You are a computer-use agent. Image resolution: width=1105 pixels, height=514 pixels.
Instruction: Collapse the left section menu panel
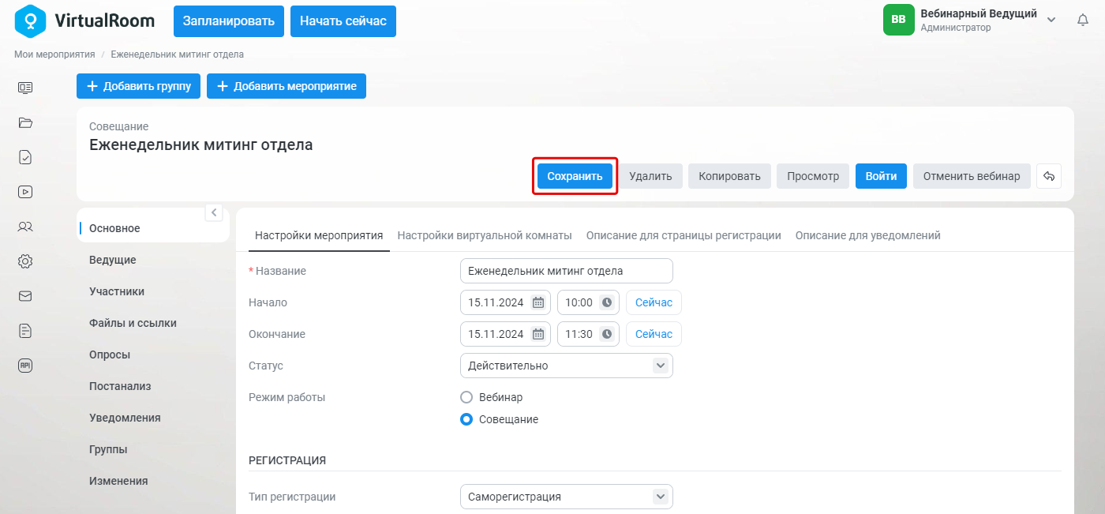tap(214, 212)
